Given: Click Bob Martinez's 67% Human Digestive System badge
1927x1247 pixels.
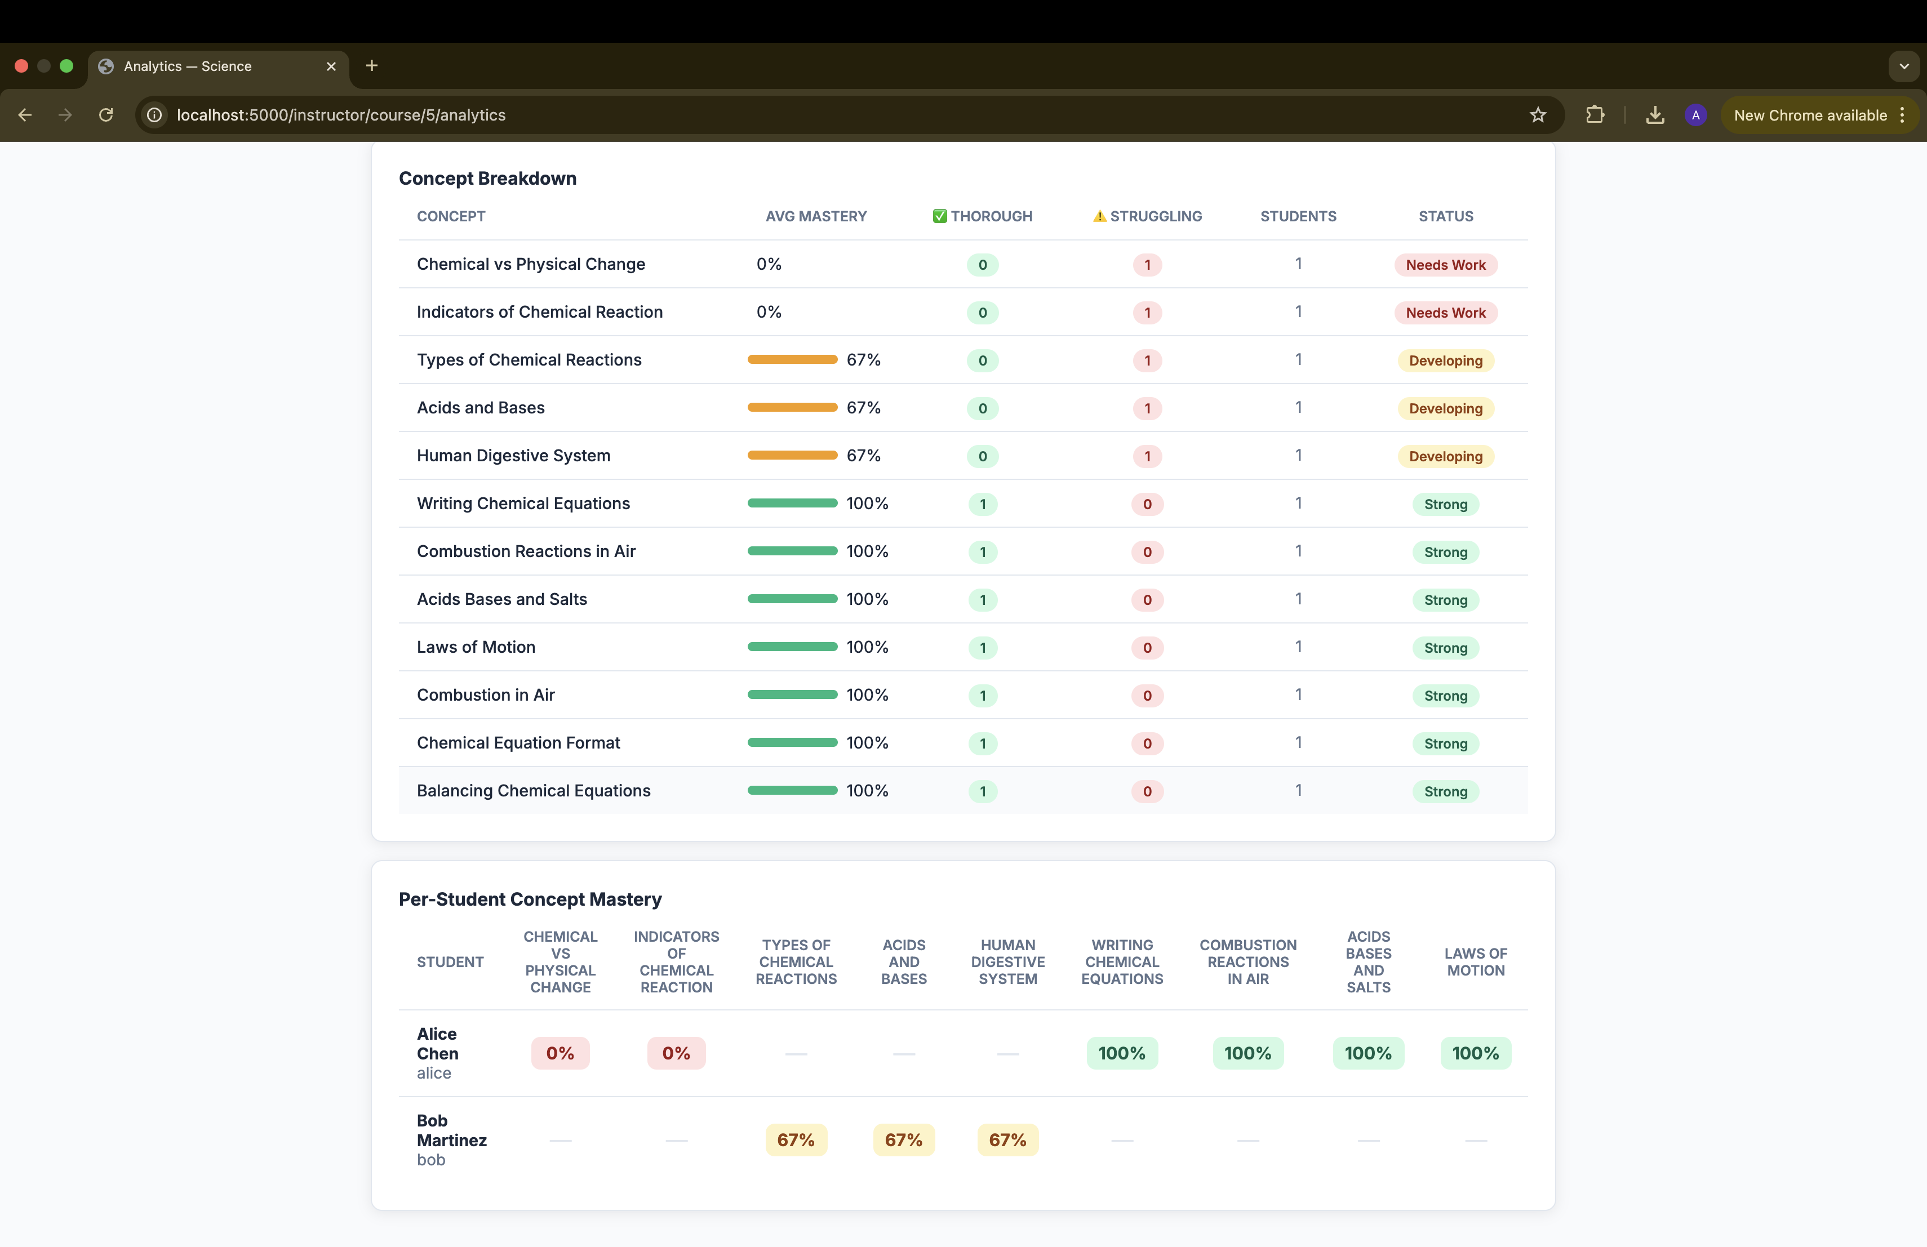Looking at the screenshot, I should (1007, 1139).
